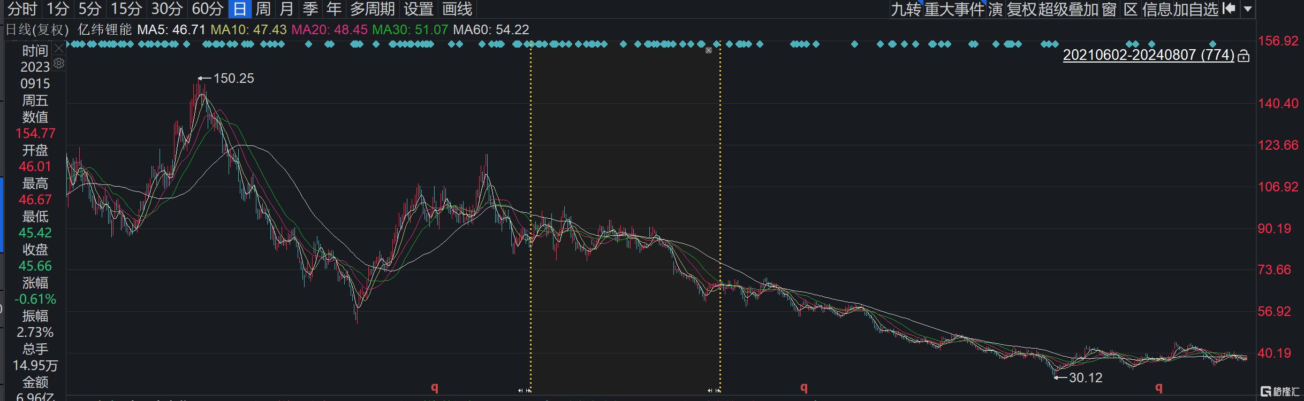1304x401 pixels.
Task: Click the MA10: 47.43 indicator label
Action: [248, 29]
